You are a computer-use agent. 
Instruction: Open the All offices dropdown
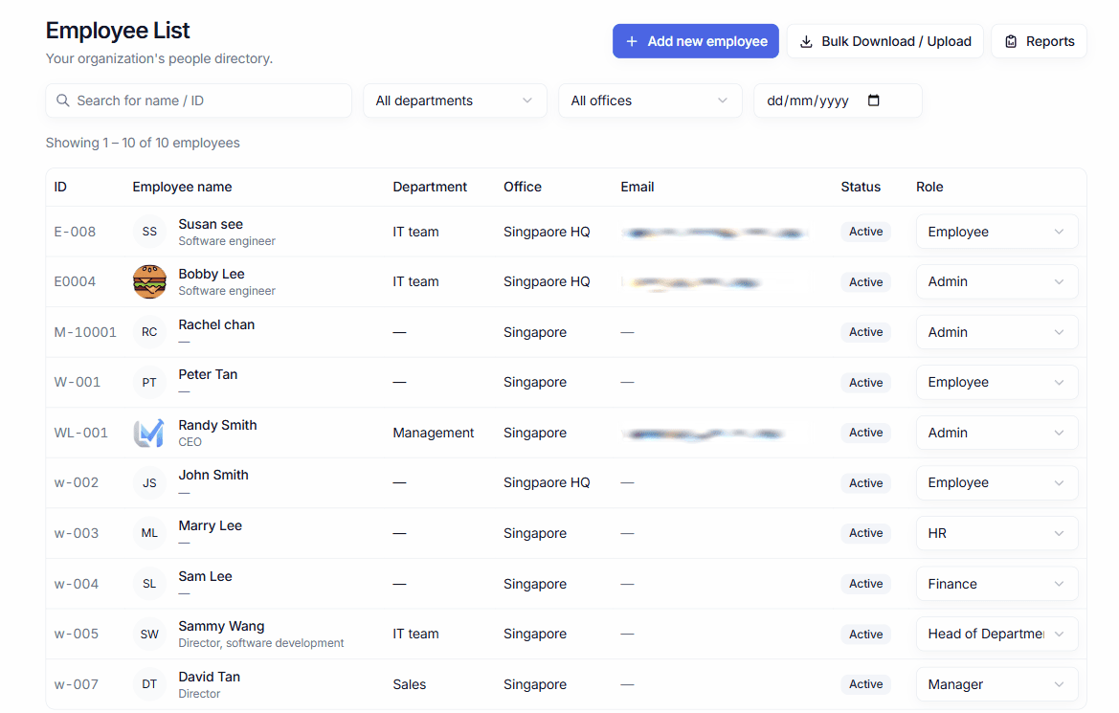coord(649,100)
